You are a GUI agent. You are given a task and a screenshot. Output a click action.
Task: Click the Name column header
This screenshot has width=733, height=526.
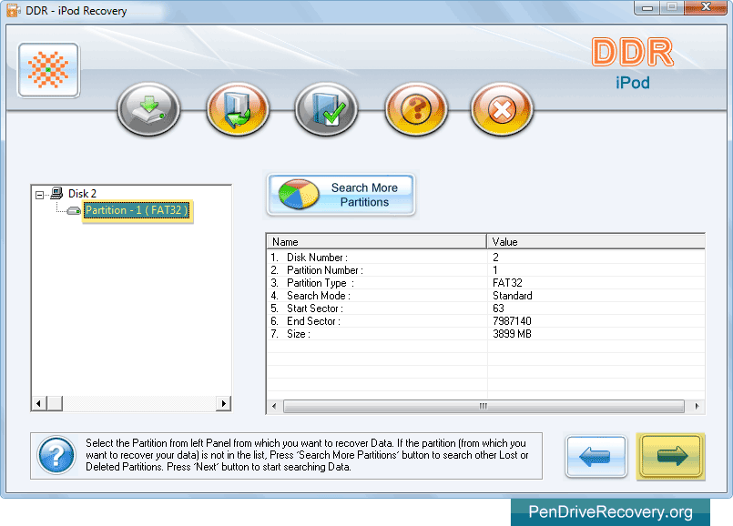(376, 241)
